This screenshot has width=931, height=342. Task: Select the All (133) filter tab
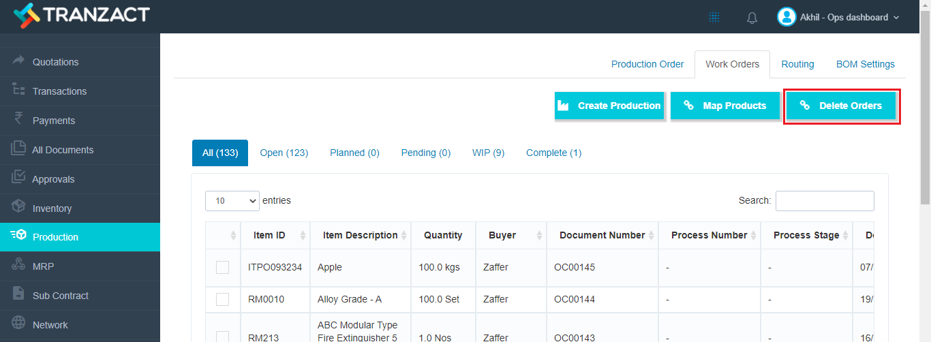220,153
